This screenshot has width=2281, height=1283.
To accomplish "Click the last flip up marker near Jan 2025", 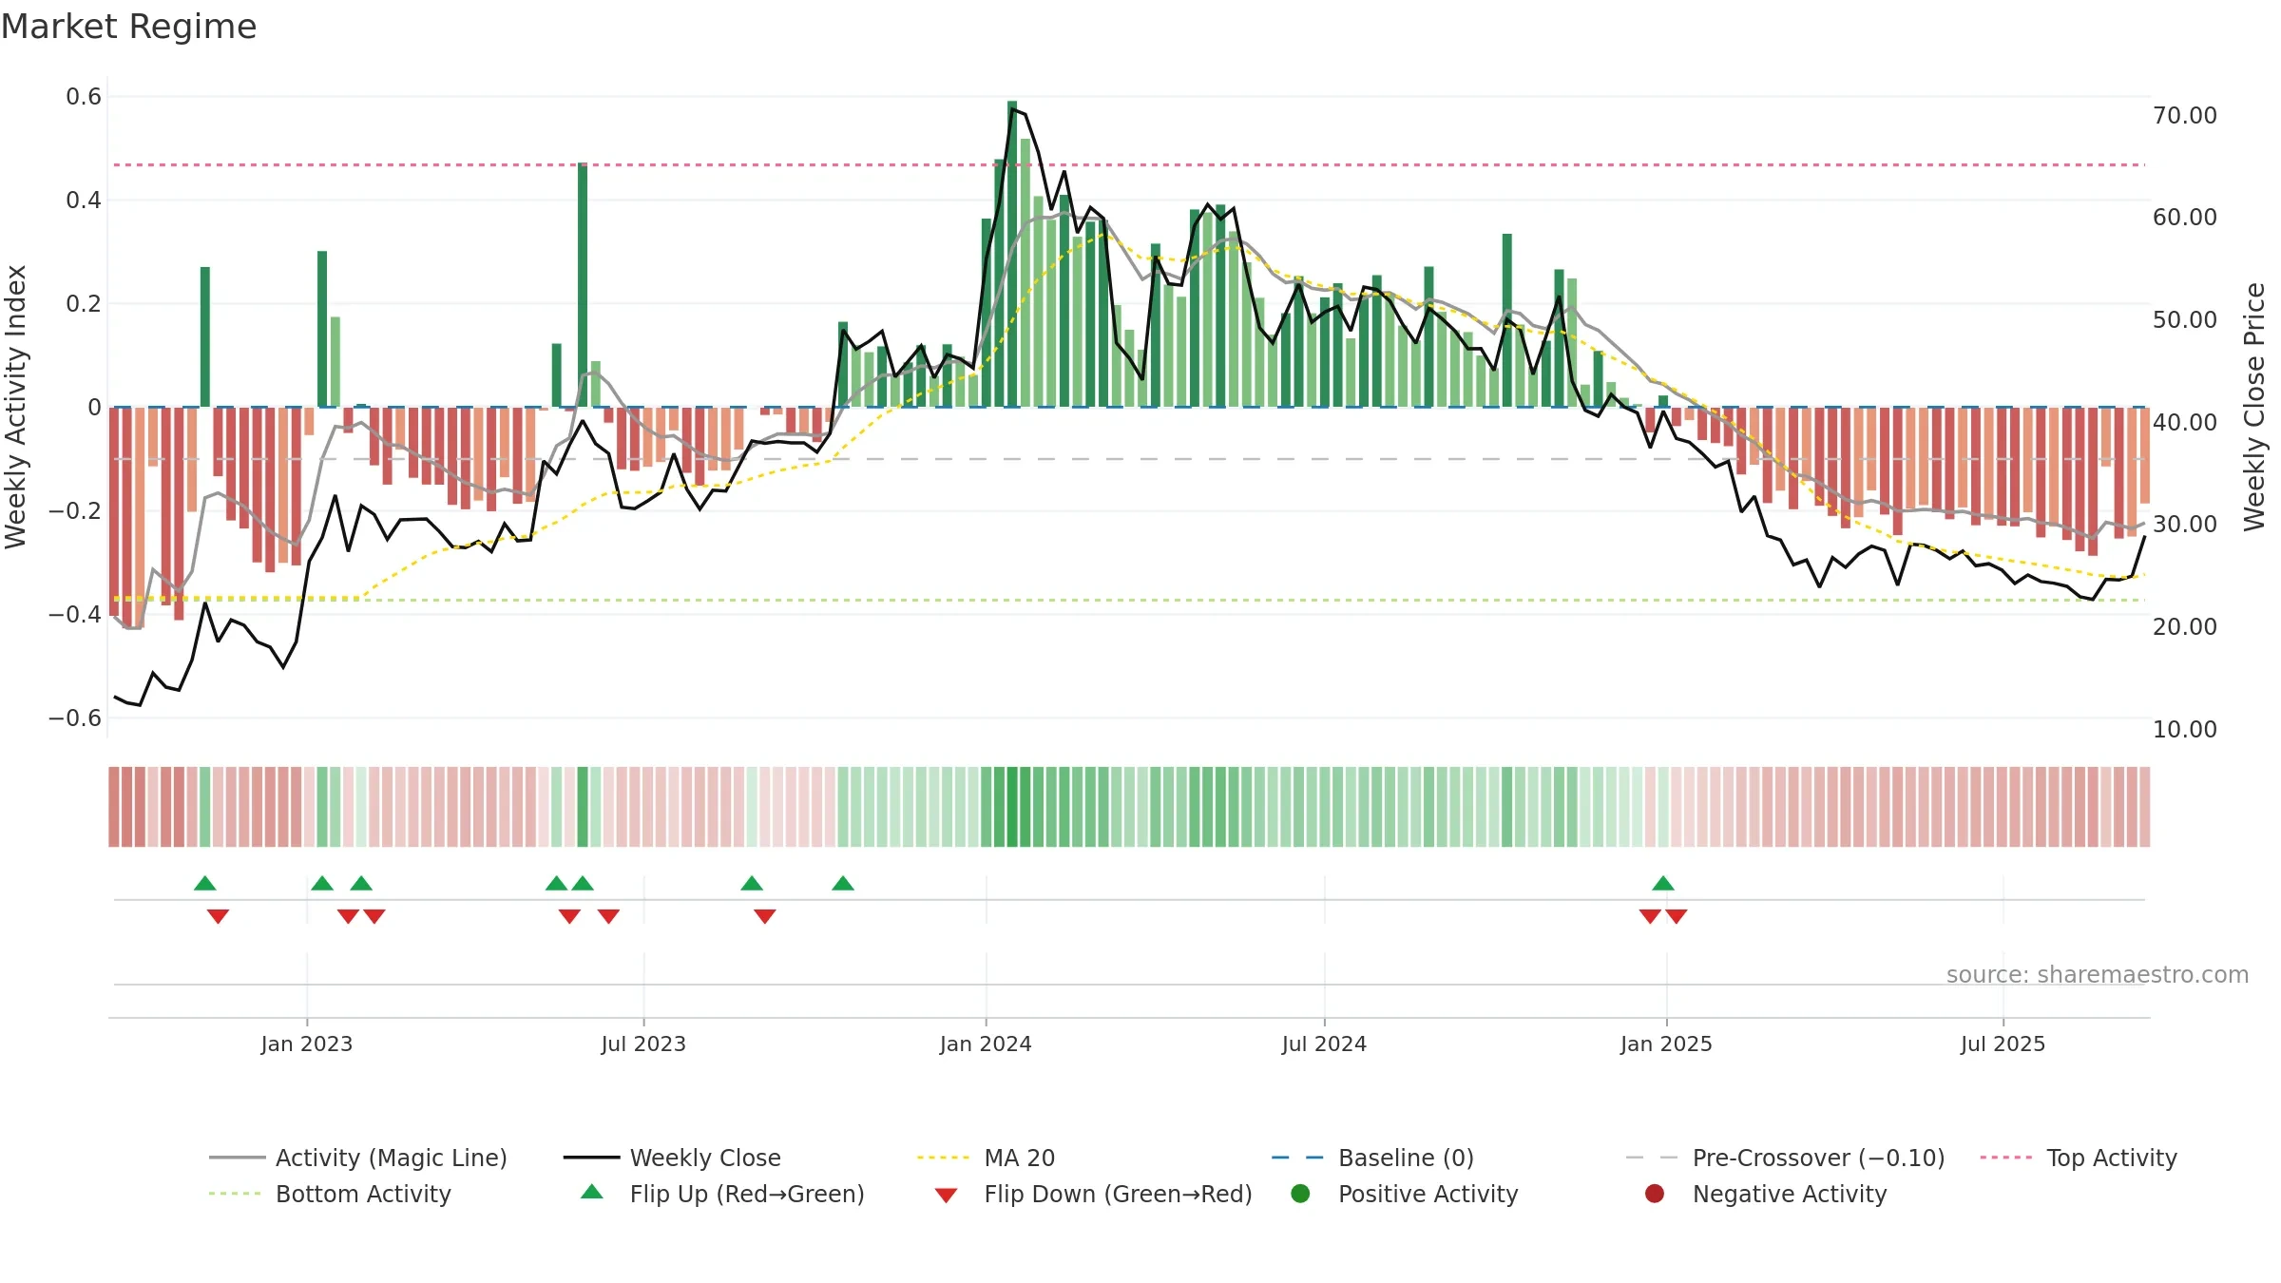I will point(1663,883).
